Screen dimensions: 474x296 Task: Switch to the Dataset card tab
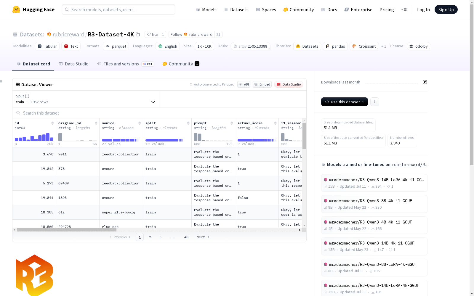coord(33,64)
